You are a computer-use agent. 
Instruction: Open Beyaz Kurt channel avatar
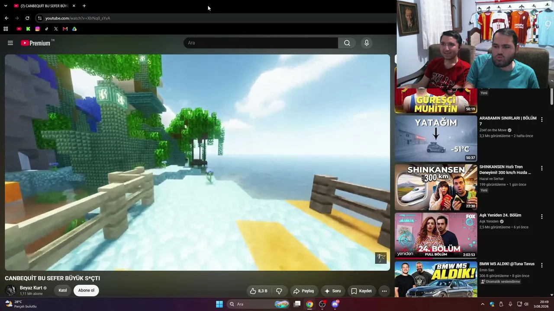[x=10, y=290]
